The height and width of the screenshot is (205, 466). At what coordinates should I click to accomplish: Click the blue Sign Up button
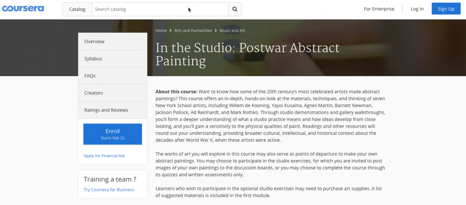[x=446, y=9]
